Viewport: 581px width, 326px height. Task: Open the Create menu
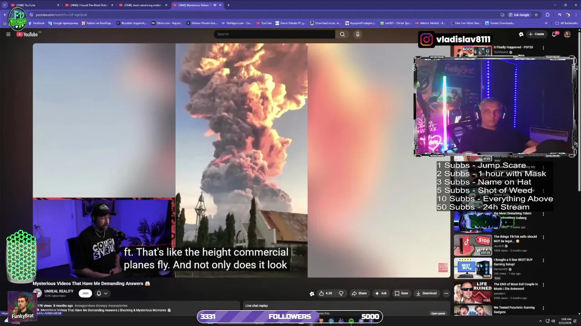pos(537,34)
